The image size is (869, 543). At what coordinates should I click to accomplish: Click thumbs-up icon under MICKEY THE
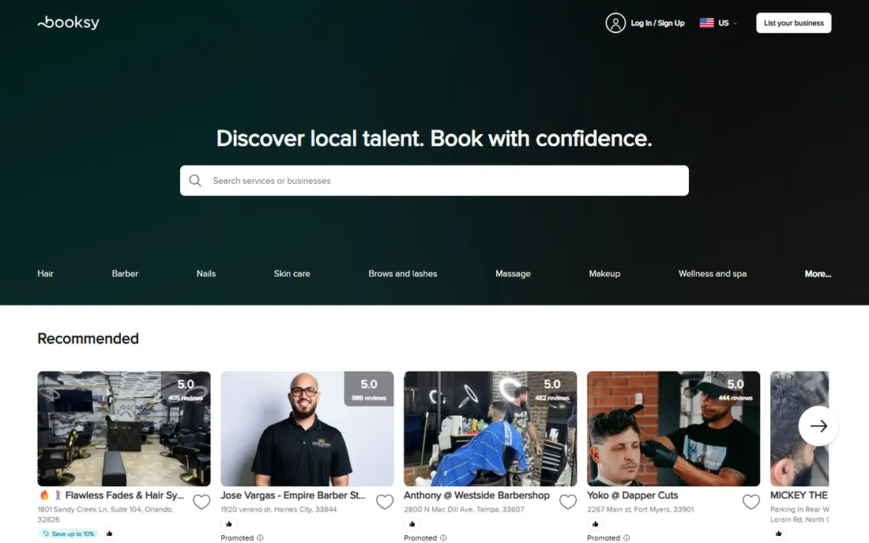coord(778,534)
